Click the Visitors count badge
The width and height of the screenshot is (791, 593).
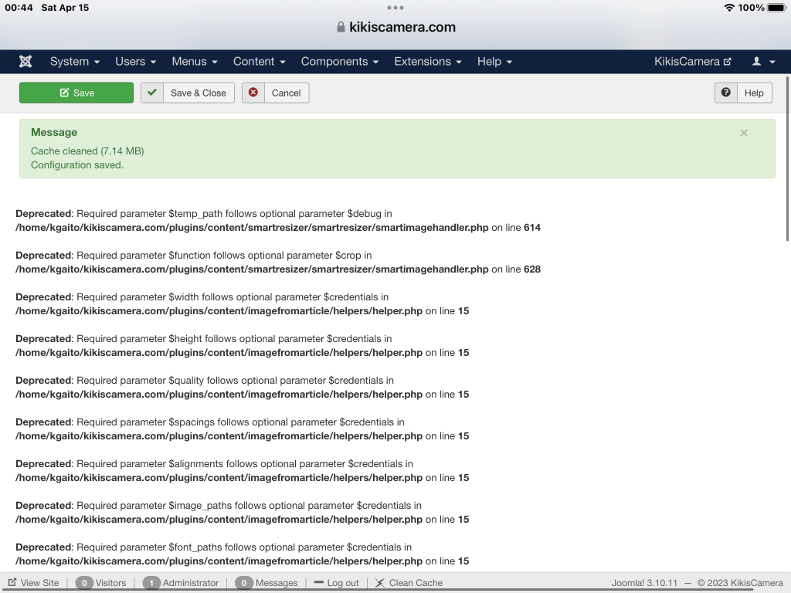coord(84,583)
